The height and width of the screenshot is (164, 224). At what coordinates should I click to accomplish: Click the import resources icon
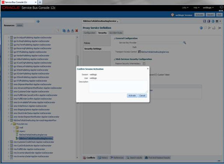(x=68, y=31)
